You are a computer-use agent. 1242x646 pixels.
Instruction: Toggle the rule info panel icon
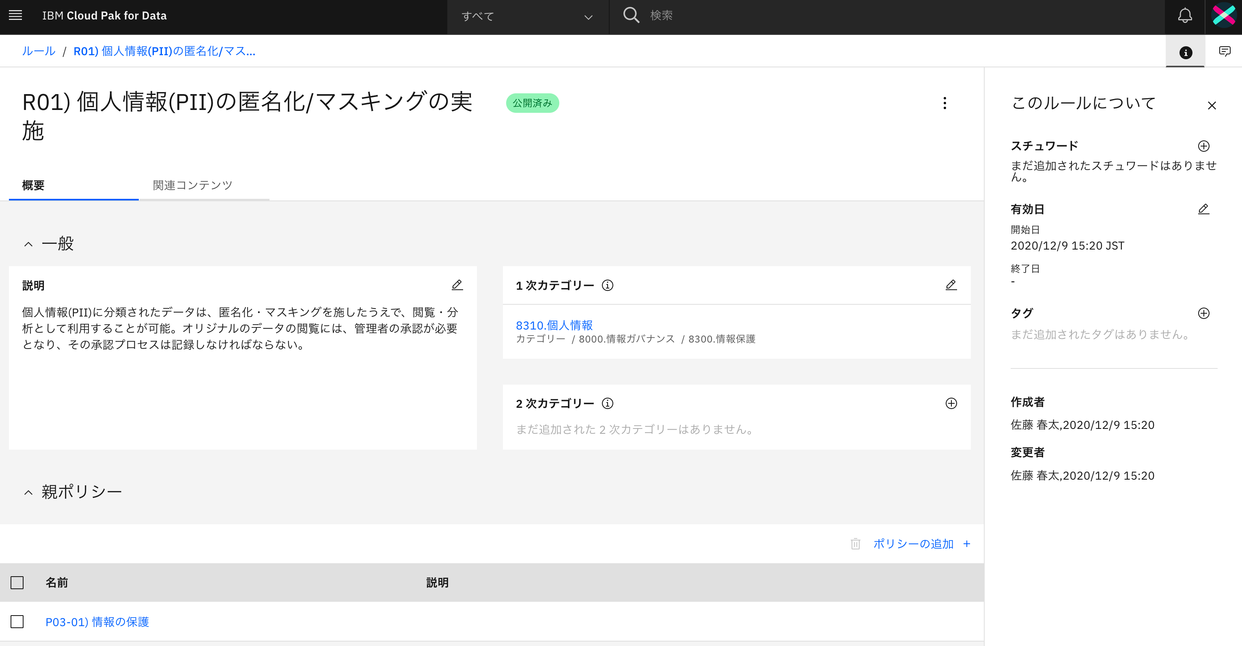click(1186, 52)
